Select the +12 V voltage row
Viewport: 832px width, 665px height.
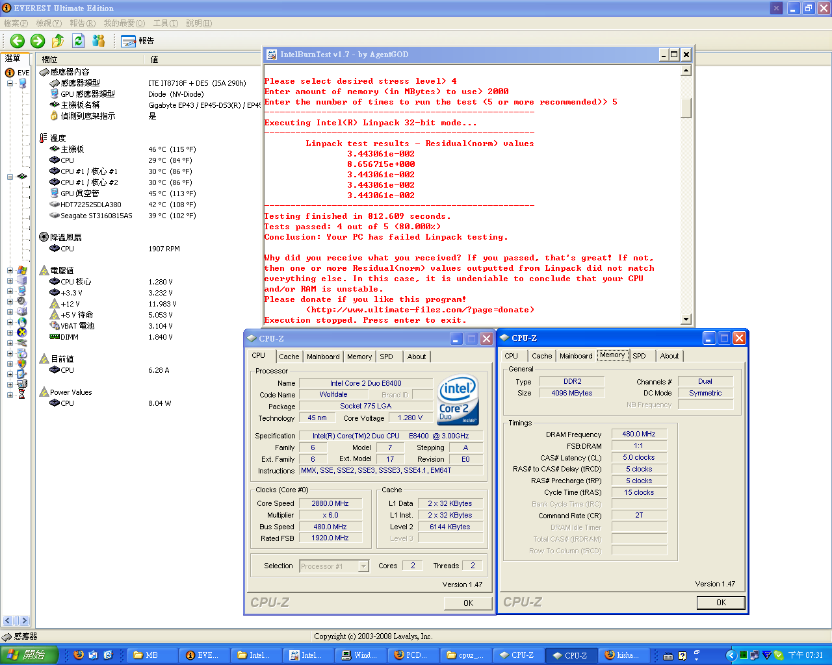[149, 304]
